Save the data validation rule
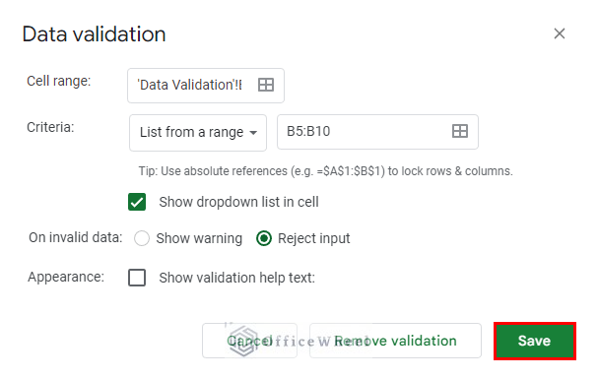Viewport: 598px width, 379px height. point(534,341)
